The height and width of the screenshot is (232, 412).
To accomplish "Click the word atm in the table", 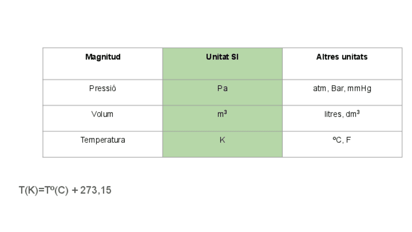I will (320, 89).
